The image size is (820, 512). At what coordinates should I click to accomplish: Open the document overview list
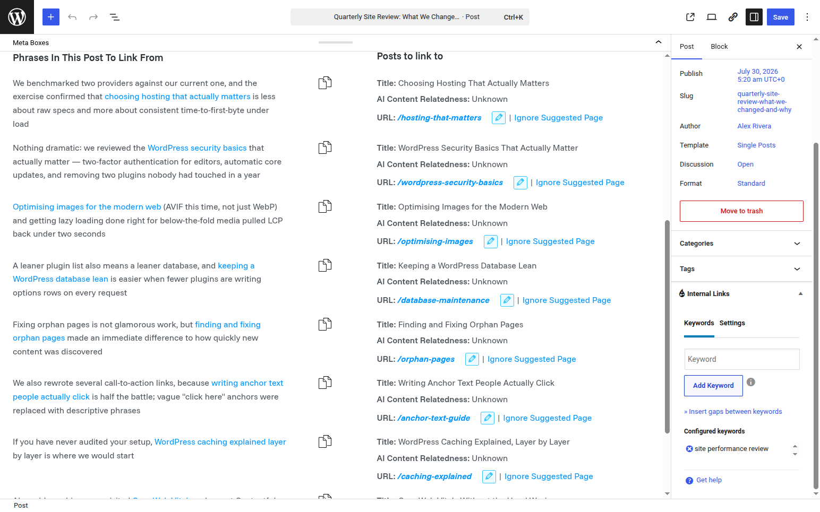click(x=115, y=17)
